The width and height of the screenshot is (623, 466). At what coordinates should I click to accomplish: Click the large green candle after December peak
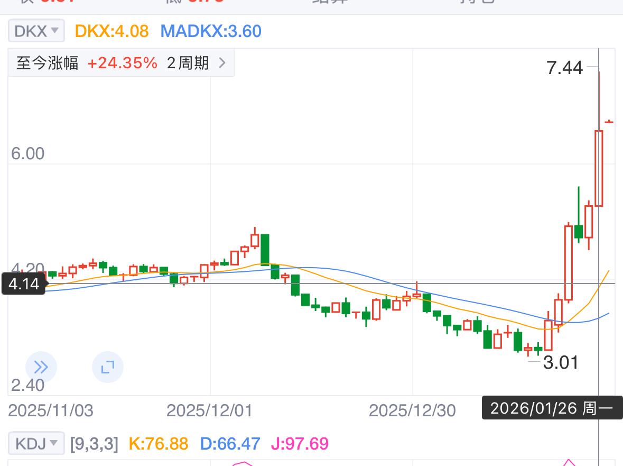tap(265, 250)
